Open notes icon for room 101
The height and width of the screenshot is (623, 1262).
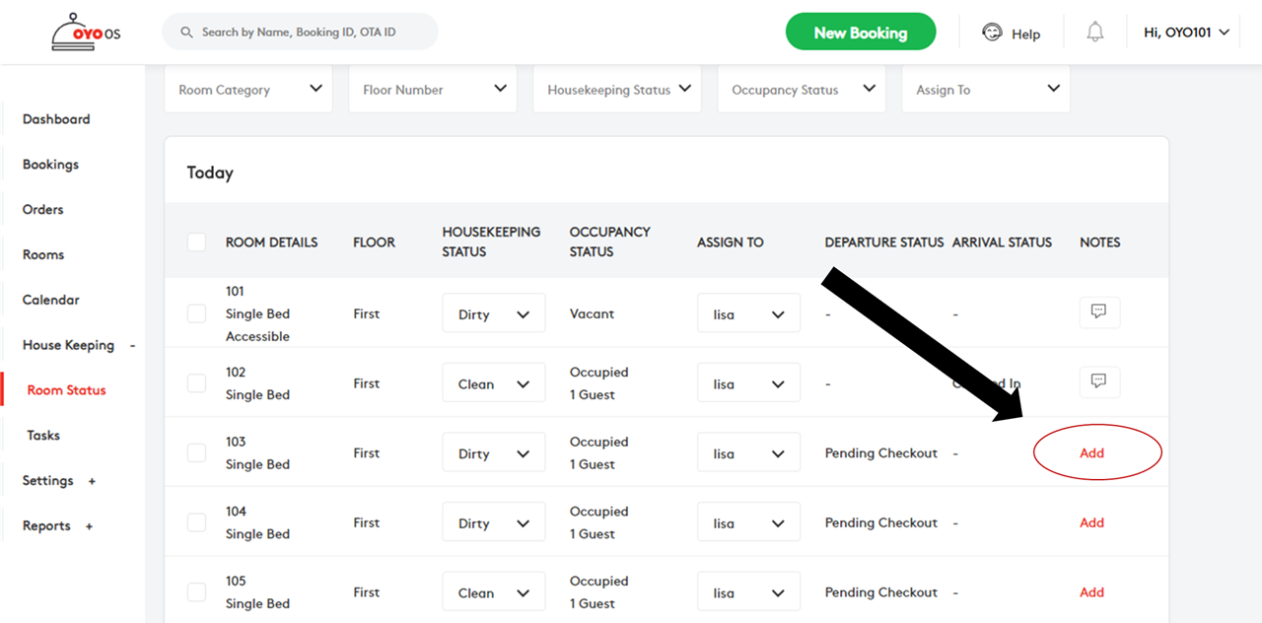point(1099,312)
